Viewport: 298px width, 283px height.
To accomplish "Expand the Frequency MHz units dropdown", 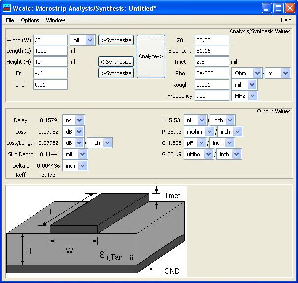I will pos(245,96).
